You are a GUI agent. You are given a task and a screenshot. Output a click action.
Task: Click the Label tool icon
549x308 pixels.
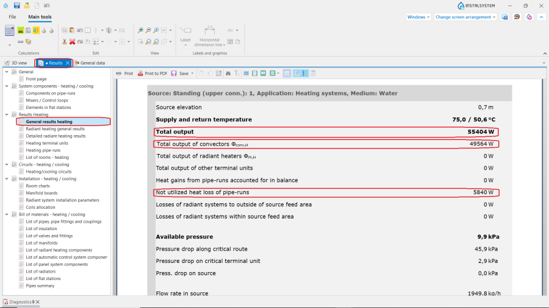click(x=185, y=30)
